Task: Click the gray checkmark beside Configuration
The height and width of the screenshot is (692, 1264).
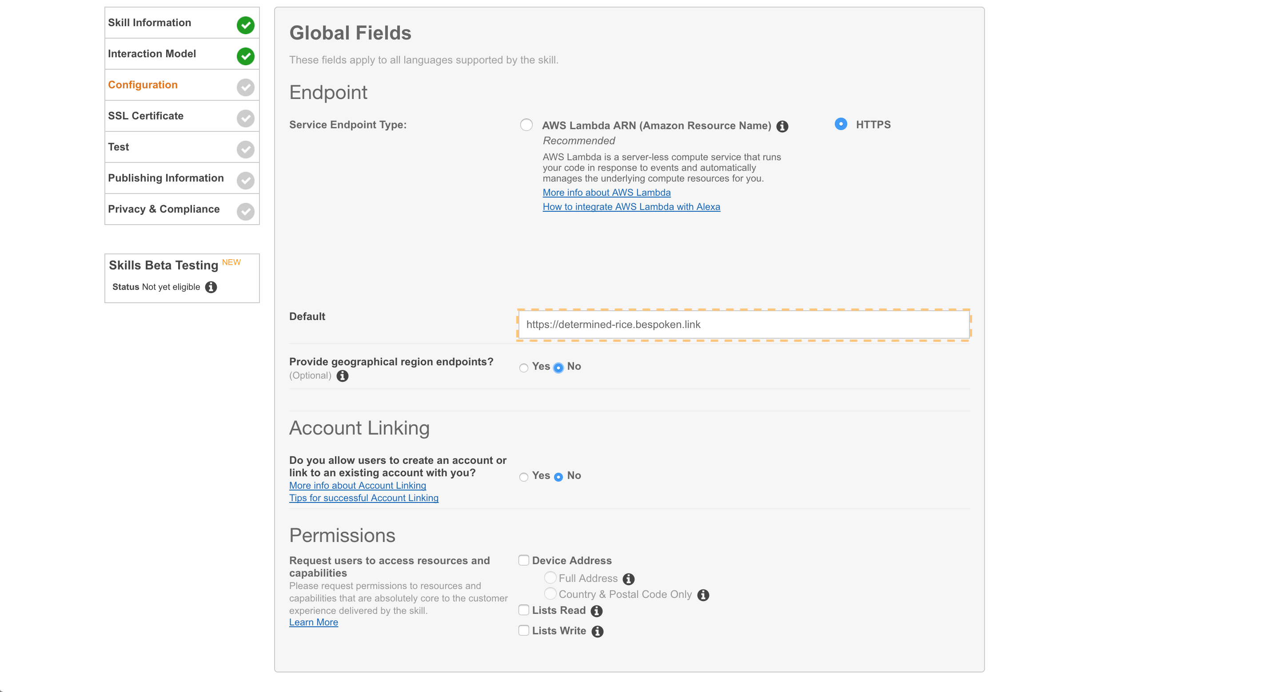Action: coord(245,87)
